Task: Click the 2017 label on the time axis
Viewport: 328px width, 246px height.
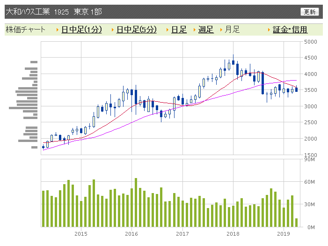Action: click(182, 233)
